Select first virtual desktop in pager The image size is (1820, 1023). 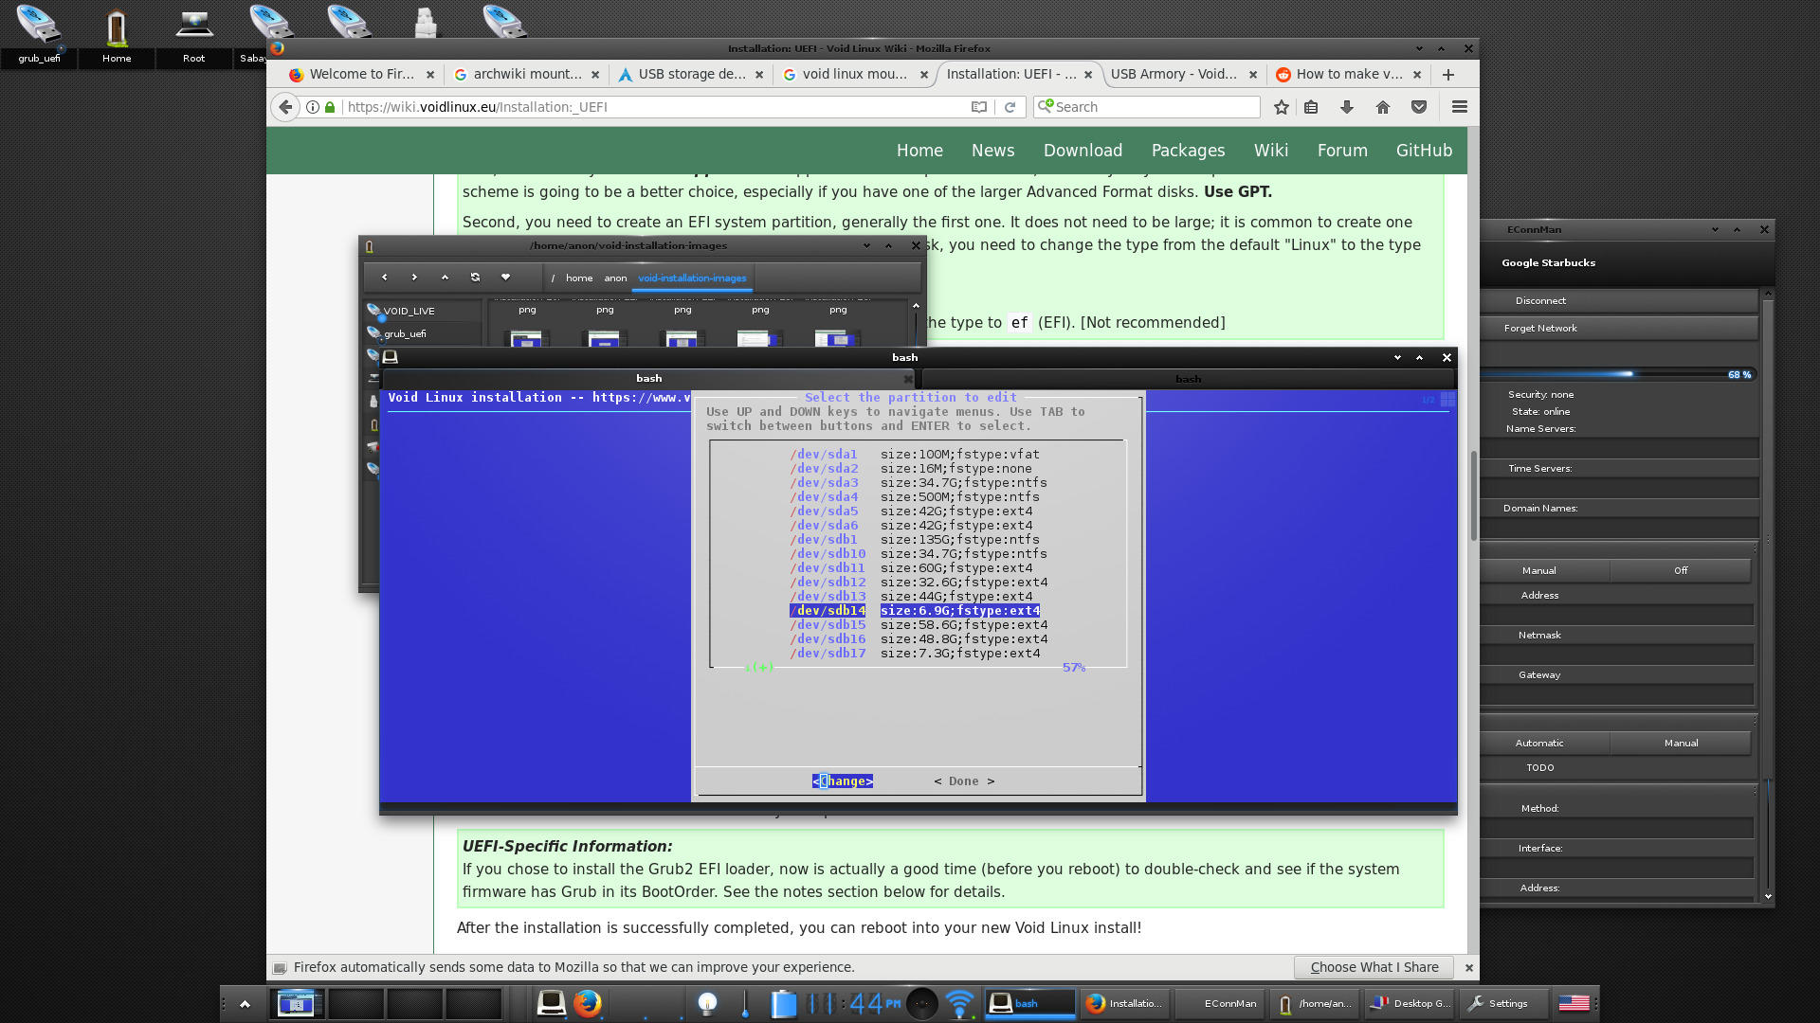pos(296,1003)
